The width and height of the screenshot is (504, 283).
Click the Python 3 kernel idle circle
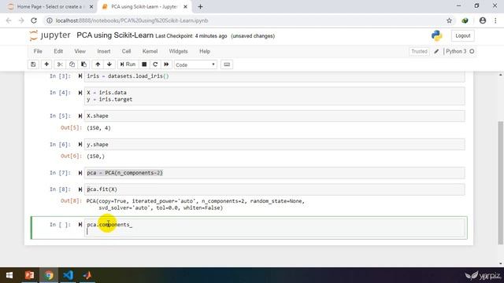coord(472,51)
